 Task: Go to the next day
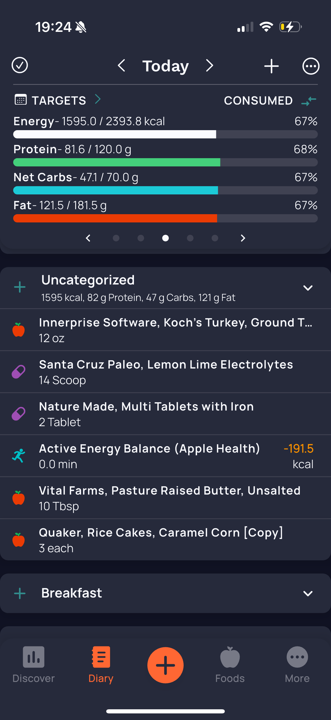209,65
